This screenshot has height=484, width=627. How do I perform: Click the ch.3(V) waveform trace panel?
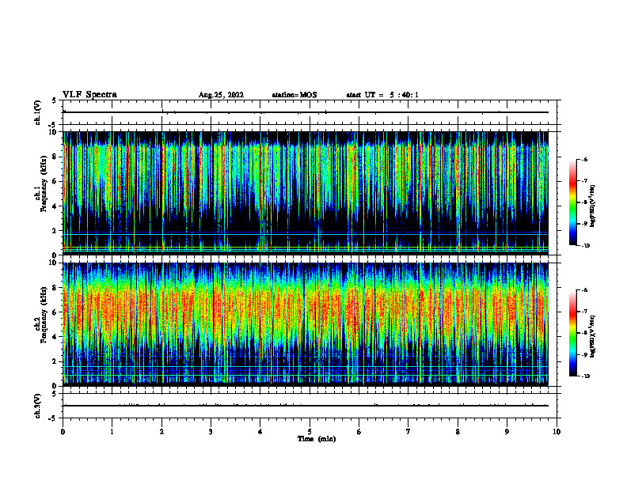[x=310, y=406]
